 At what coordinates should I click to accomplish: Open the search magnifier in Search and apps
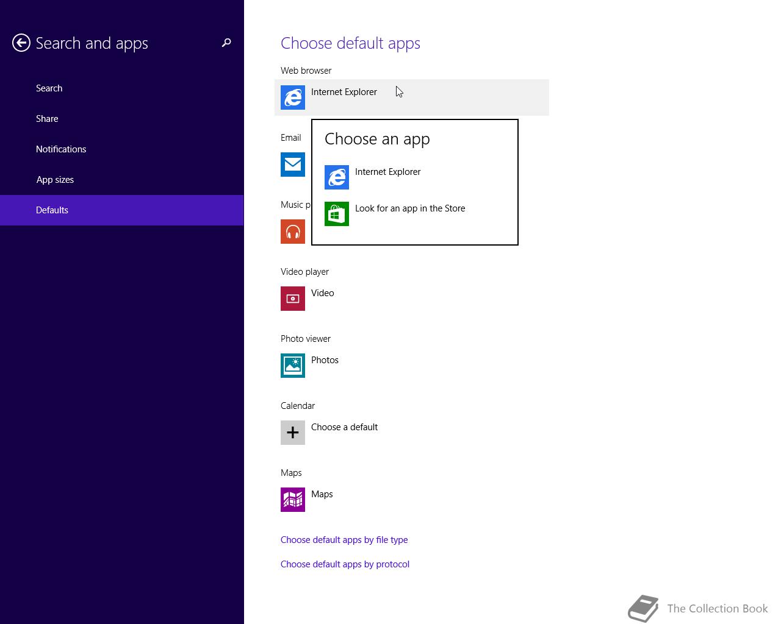click(226, 43)
